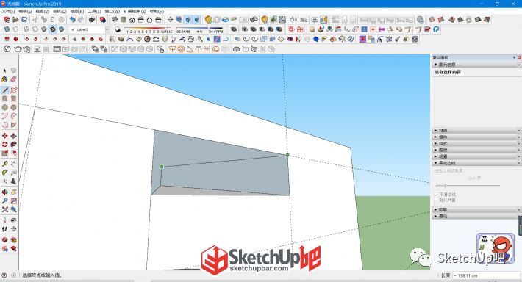Screen dimensions: 522x282
Task: Tick the 软化共面 checkbox
Action: (437, 200)
